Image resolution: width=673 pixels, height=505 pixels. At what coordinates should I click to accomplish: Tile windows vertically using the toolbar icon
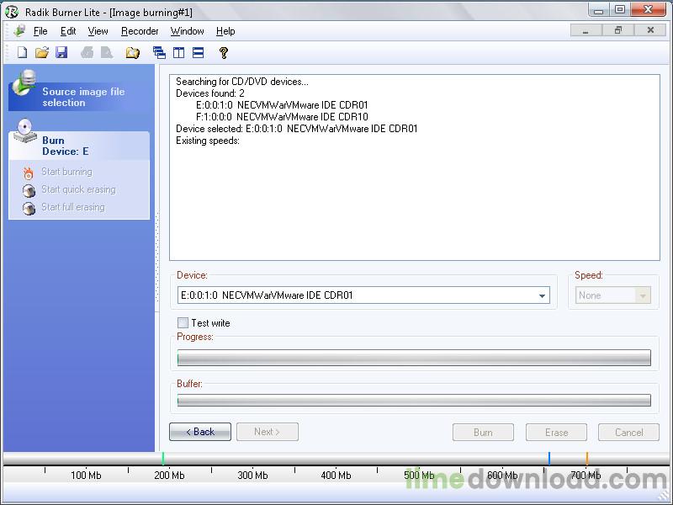178,52
